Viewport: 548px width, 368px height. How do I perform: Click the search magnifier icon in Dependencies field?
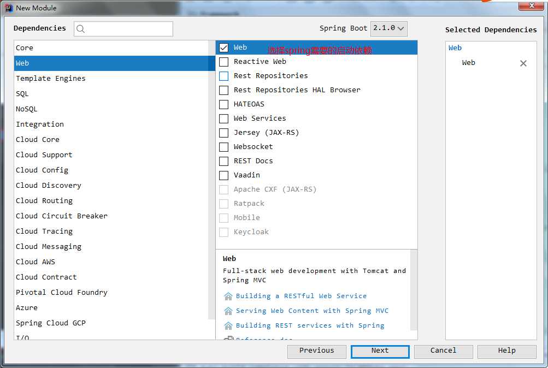80,28
